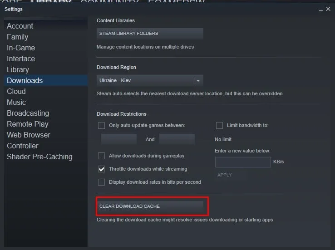Click the Download Region dropdown arrow
The height and width of the screenshot is (250, 335).
(x=198, y=81)
